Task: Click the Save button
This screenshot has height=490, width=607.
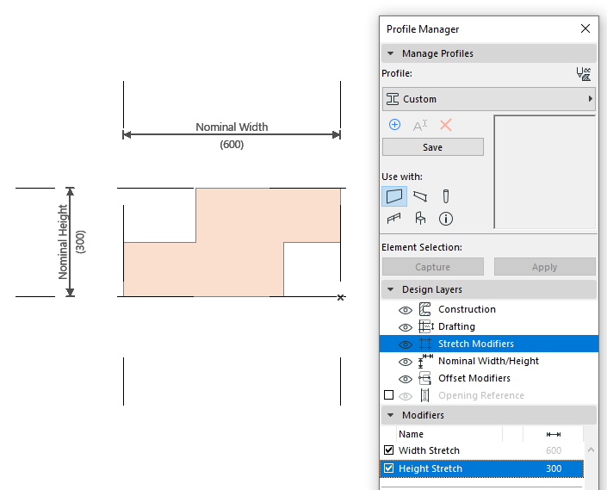Action: (433, 147)
